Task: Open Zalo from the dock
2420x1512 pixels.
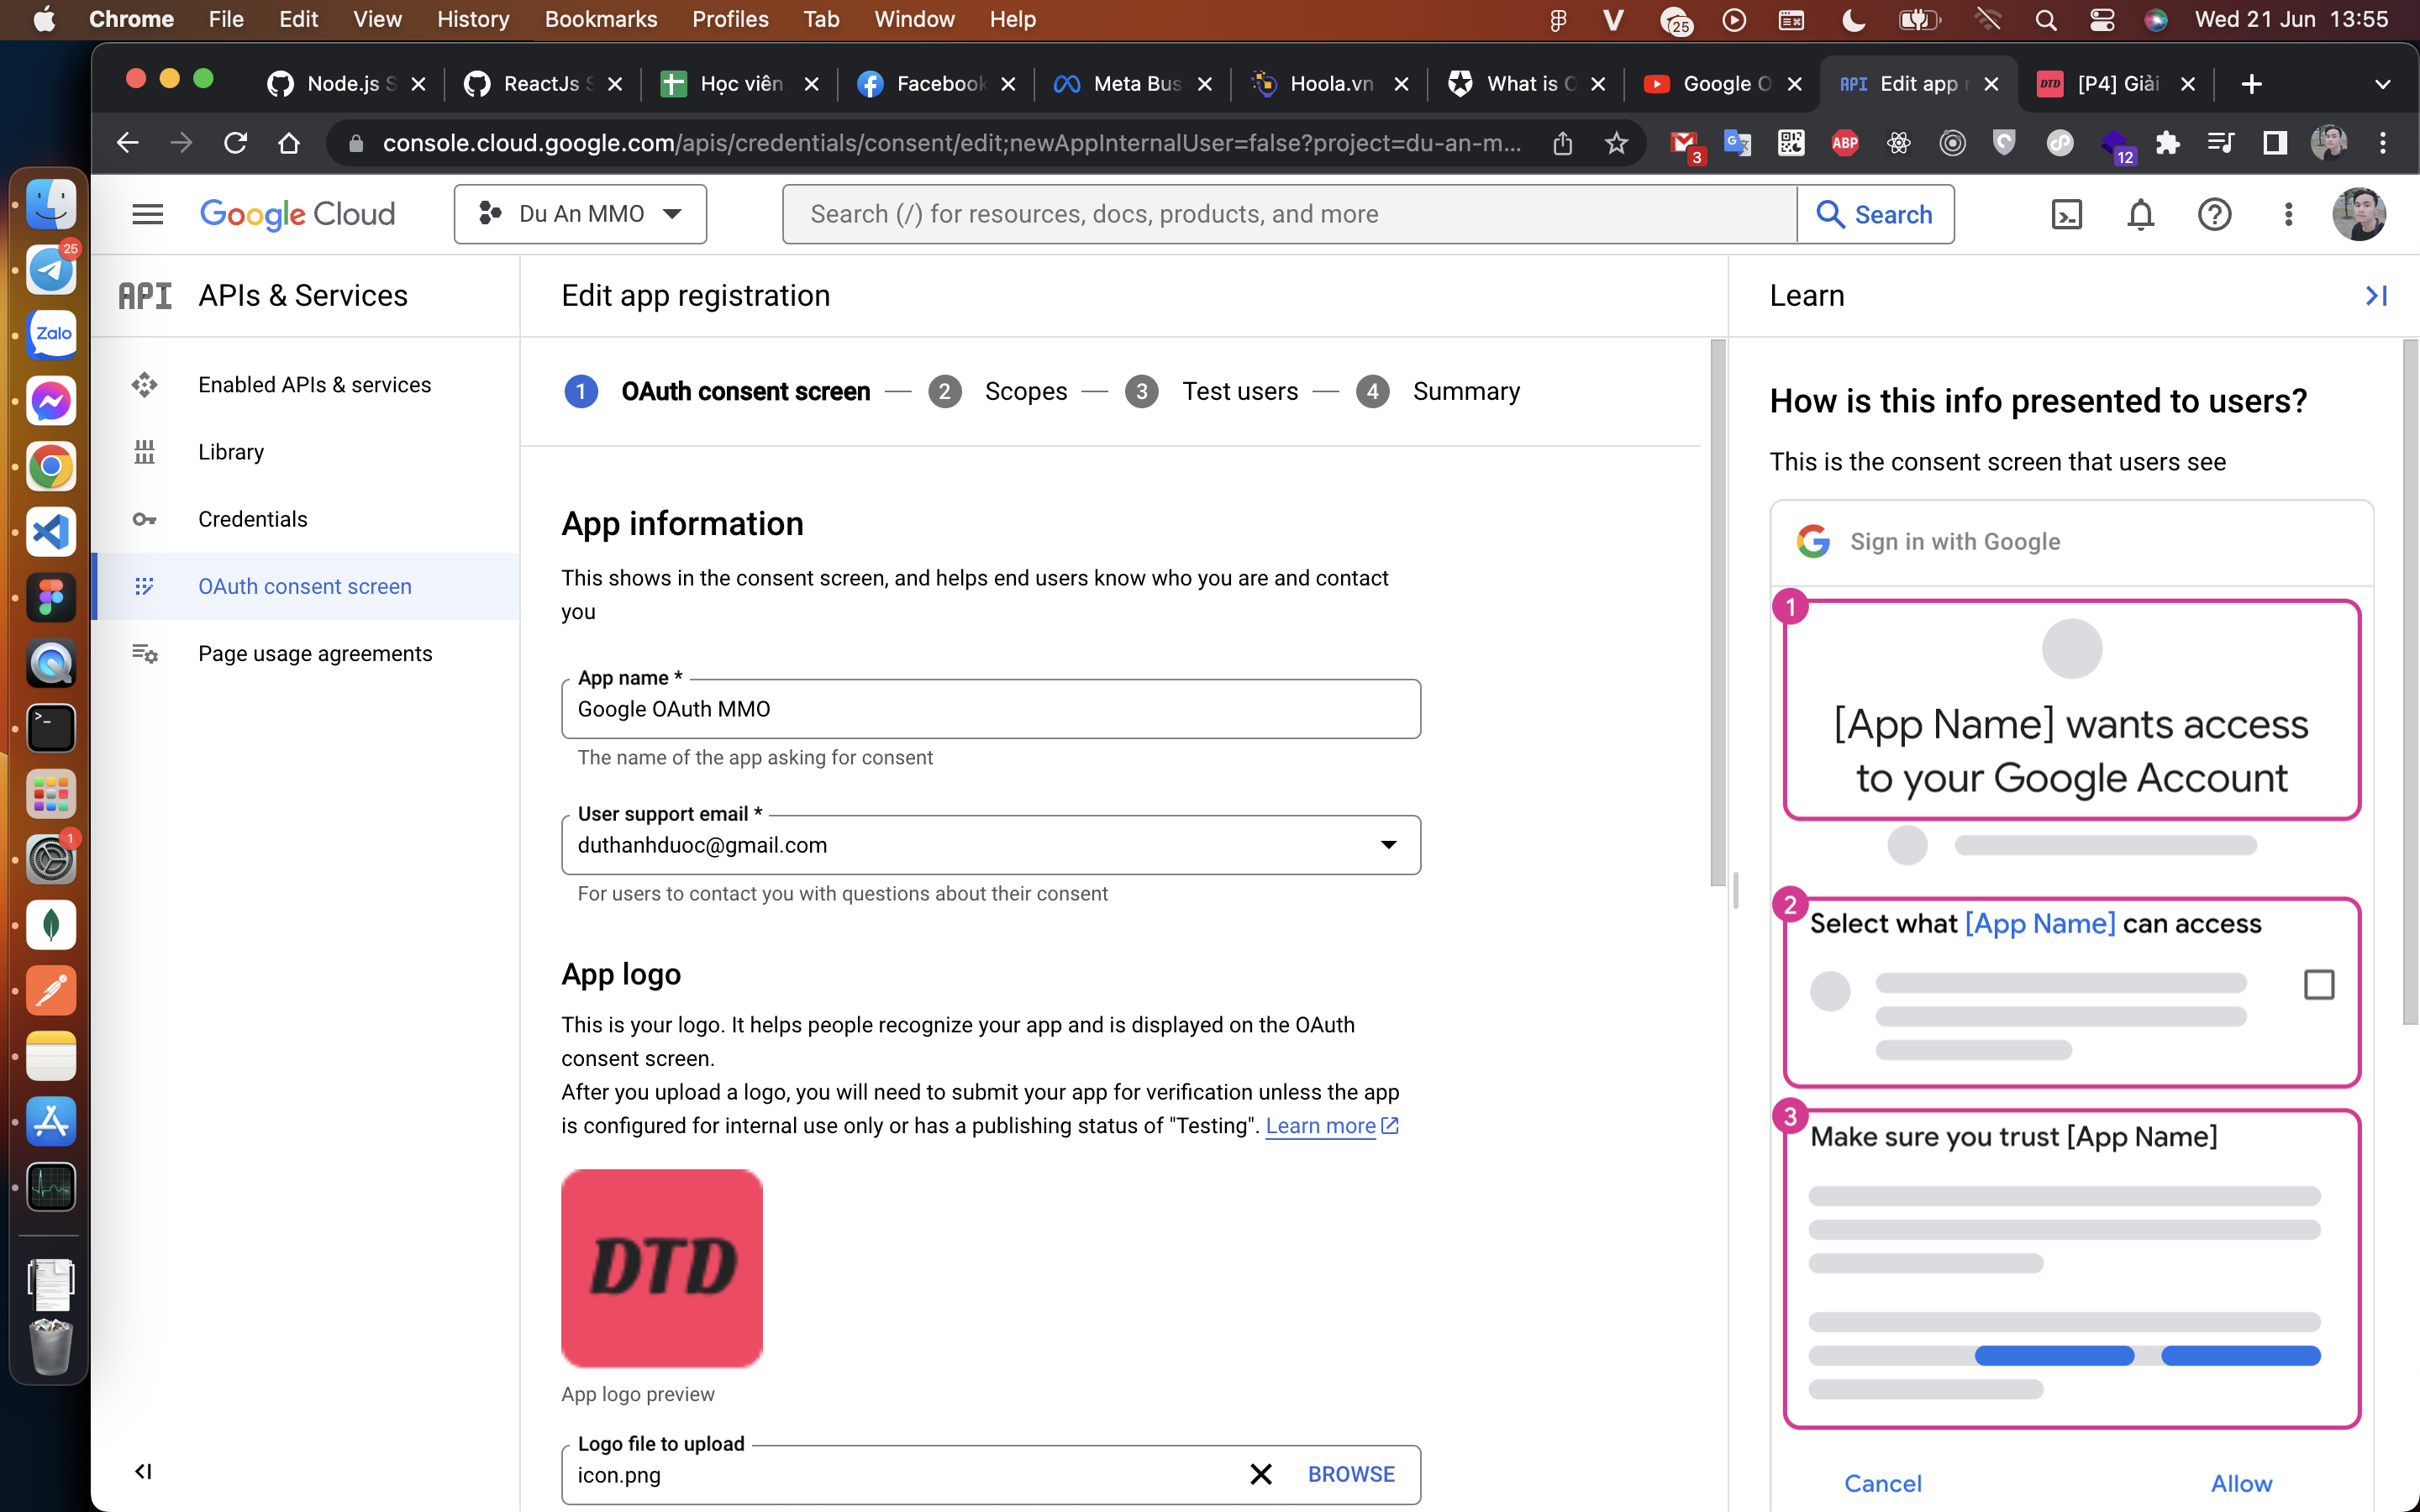Action: pyautogui.click(x=51, y=334)
